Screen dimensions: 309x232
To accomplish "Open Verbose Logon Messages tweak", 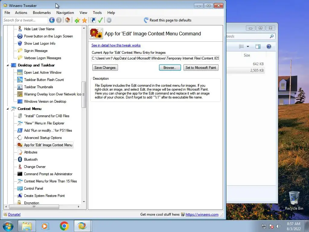I will 43,58.
